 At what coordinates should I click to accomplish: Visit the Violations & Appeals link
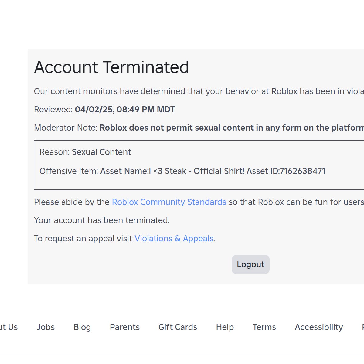pyautogui.click(x=174, y=239)
